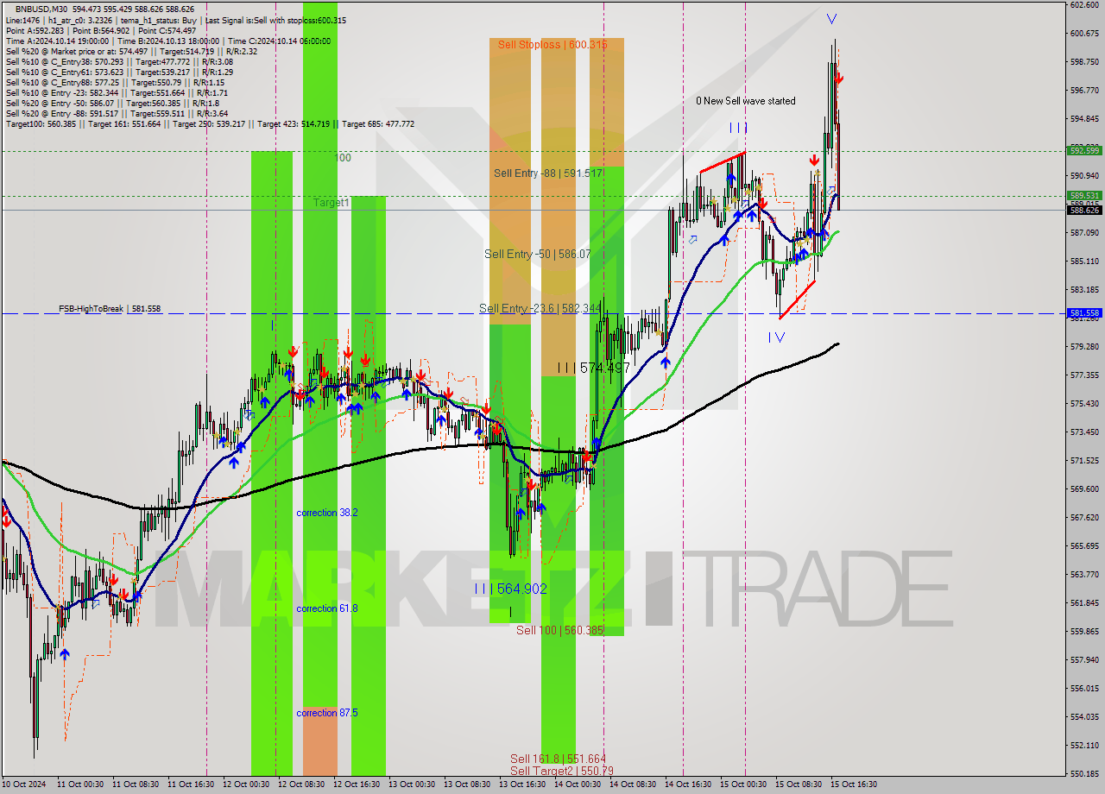Click the '579.280' price axis value
This screenshot has height=794, width=1105.
[1084, 346]
